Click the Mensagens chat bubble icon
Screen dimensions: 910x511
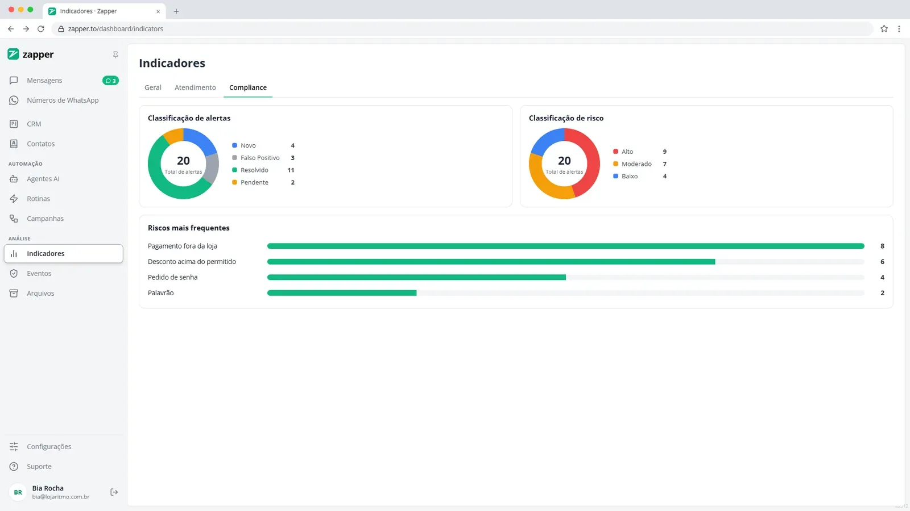point(14,81)
